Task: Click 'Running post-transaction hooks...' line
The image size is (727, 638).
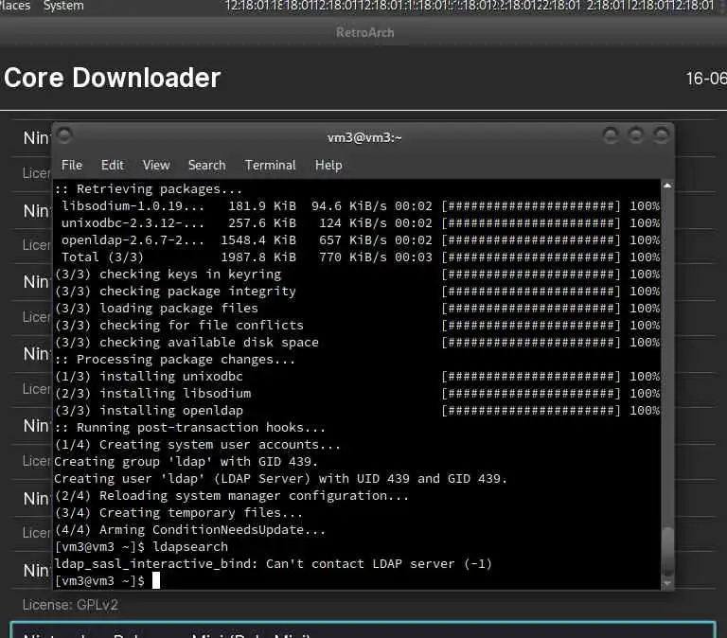Action: pos(190,428)
